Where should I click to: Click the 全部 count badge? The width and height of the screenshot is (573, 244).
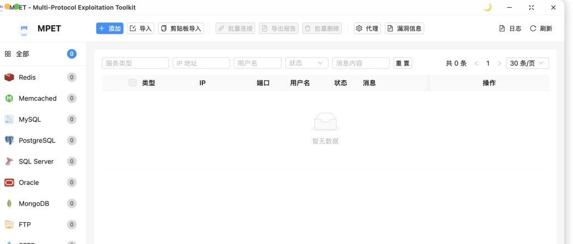[72, 54]
